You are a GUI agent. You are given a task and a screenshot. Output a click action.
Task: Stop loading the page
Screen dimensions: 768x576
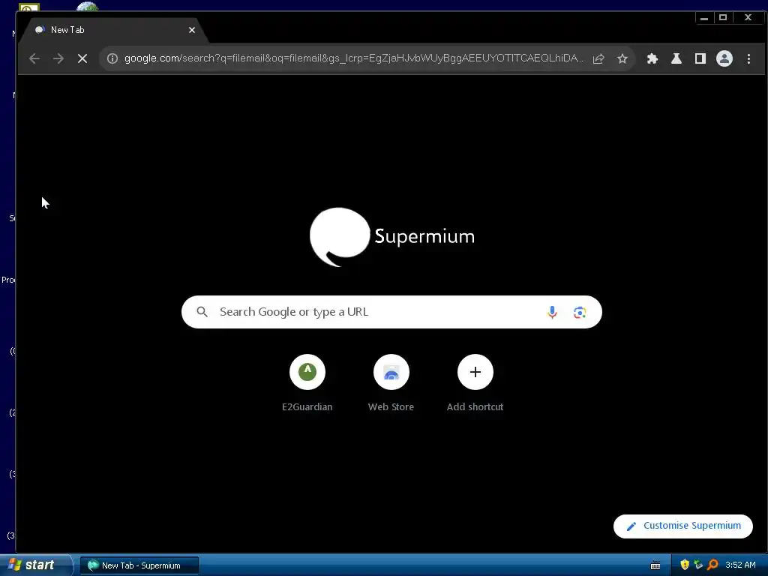(82, 58)
